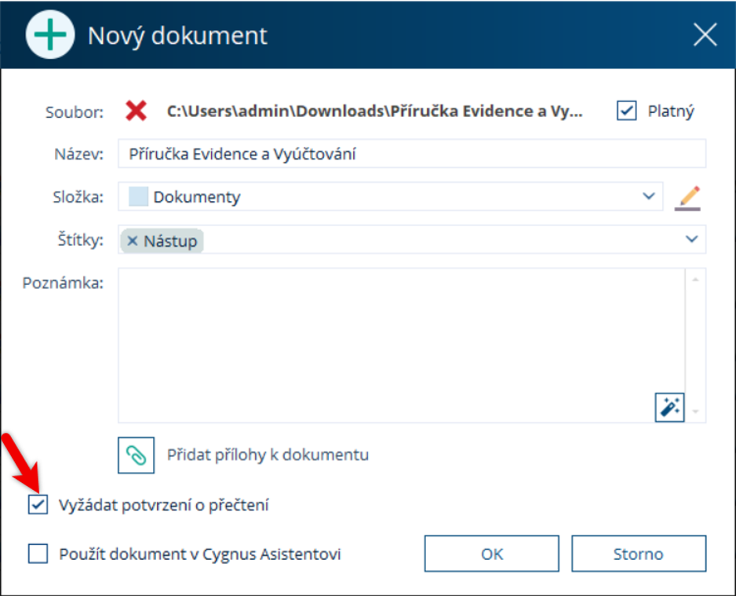
Task: Click the Poznámka scrollbar up arrow
Action: (695, 280)
